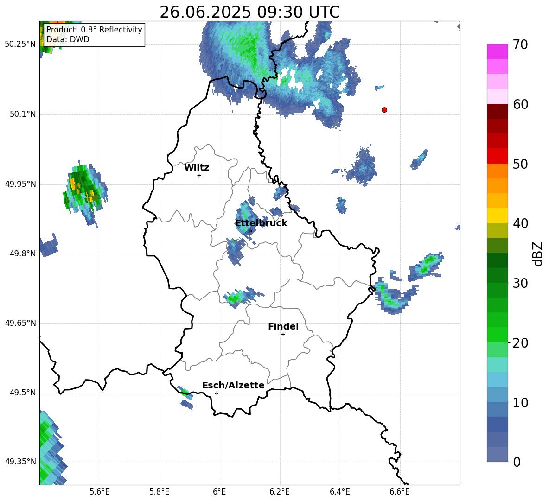The height and width of the screenshot is (501, 549).
Task: Click the Wiltz station cross marker
Action: (199, 175)
